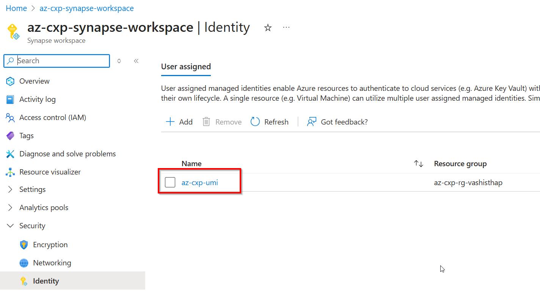The image size is (540, 293).
Task: Sort by Resource group column header
Action: (460, 164)
